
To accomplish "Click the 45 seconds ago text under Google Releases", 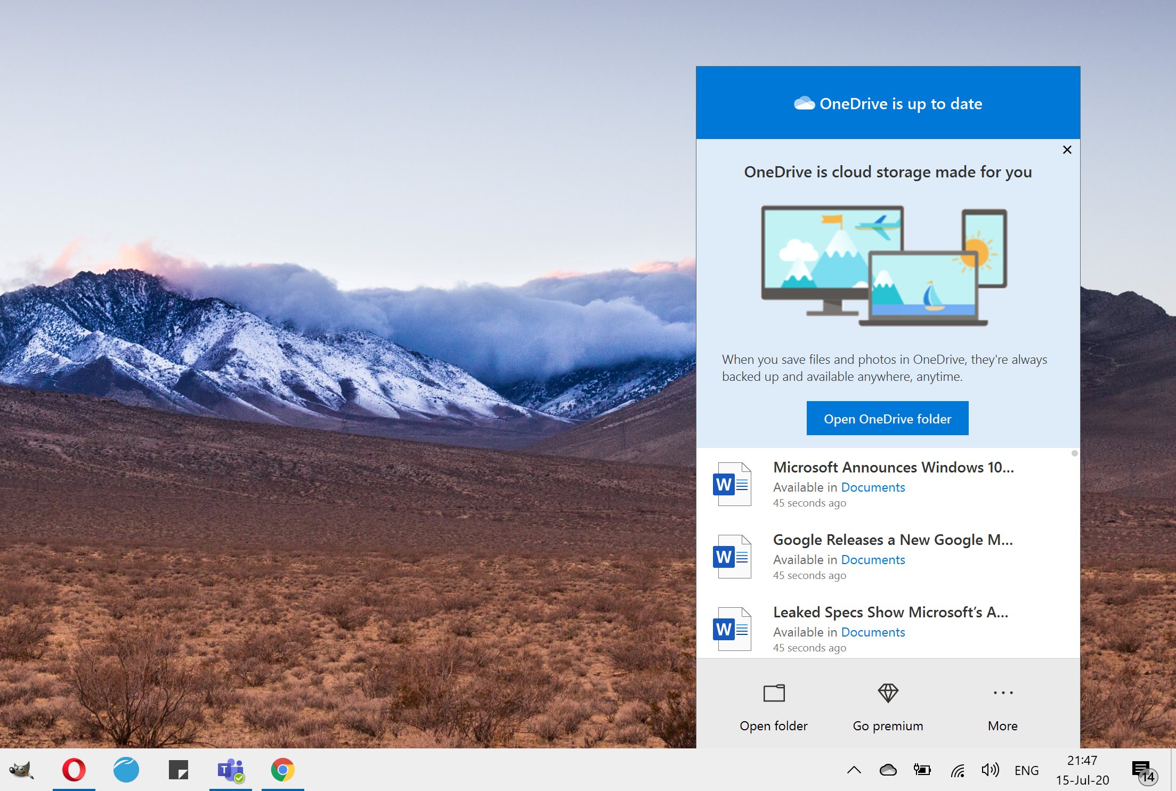I will click(809, 575).
